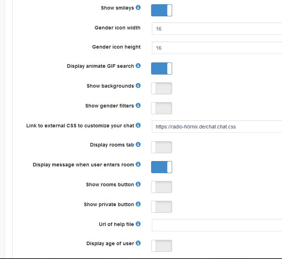Image resolution: width=282 pixels, height=259 pixels.
Task: Enable the Show backgrounds toggle
Action: point(161,88)
